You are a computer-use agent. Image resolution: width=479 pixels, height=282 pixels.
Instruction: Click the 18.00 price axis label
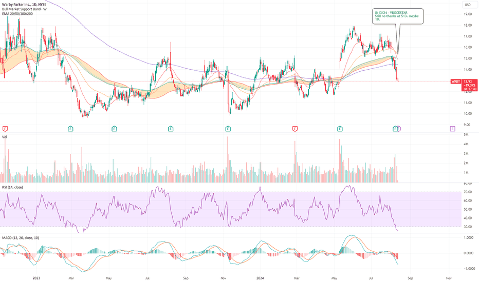pyautogui.click(x=467, y=25)
